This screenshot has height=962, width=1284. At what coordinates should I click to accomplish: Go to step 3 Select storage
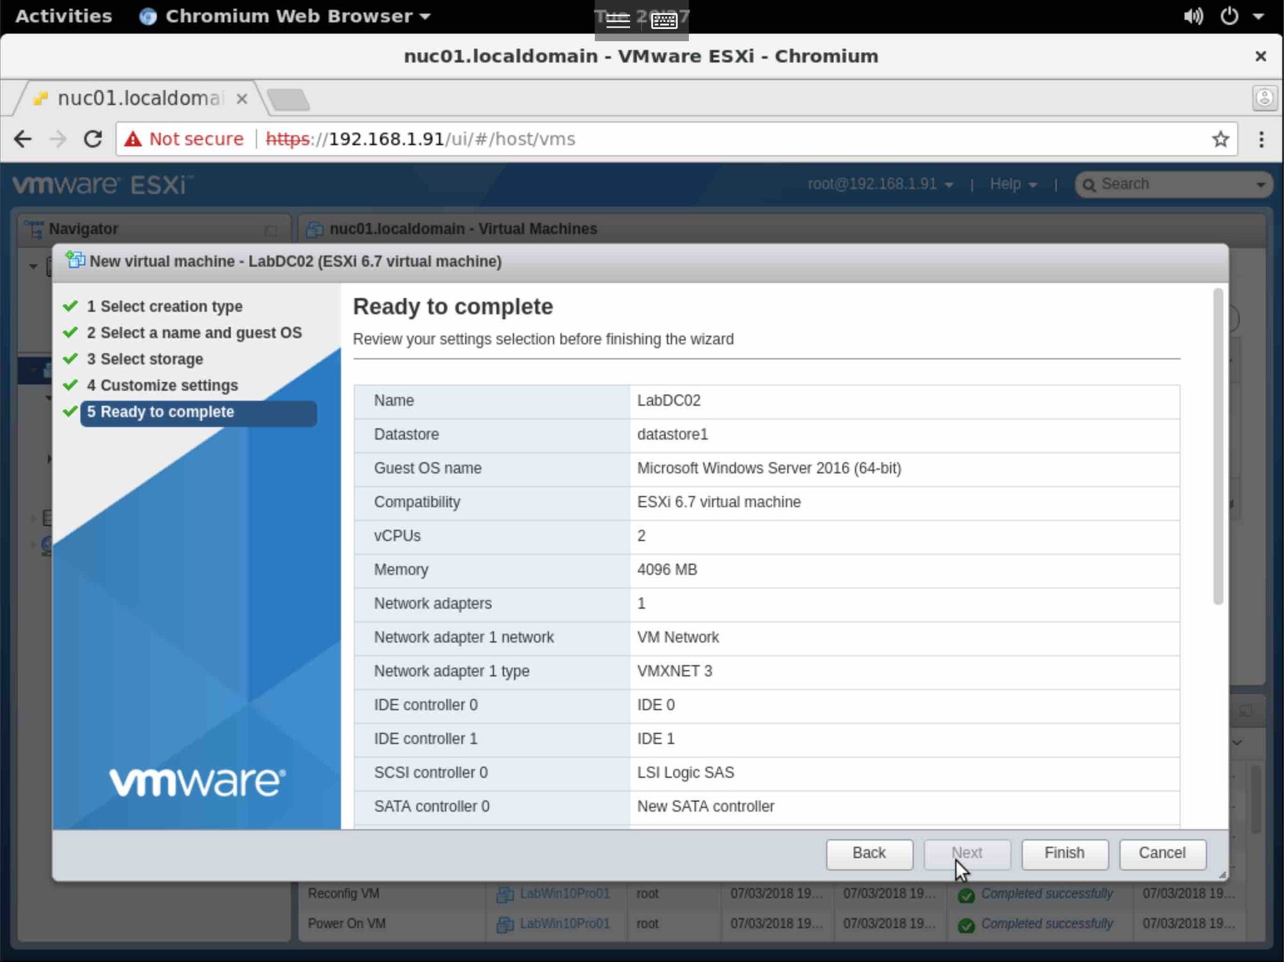pyautogui.click(x=145, y=359)
